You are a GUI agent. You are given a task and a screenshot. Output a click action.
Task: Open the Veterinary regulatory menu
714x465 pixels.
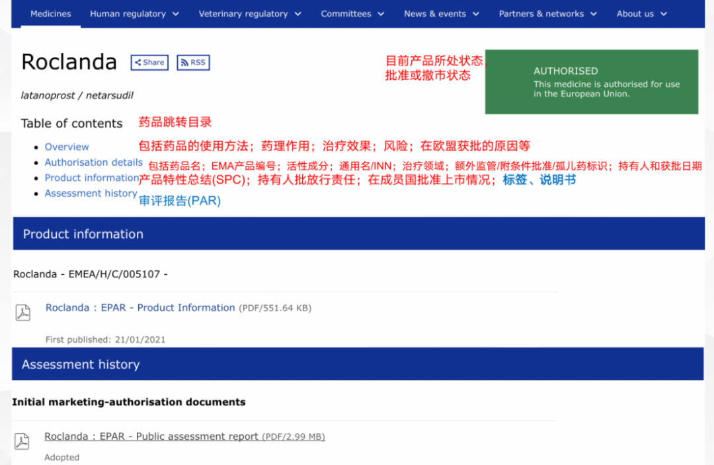[243, 14]
